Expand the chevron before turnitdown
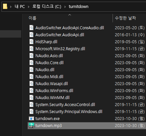The image size is (146, 136). [65, 7]
